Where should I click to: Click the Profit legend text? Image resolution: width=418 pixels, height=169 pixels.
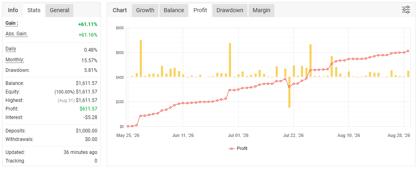[242, 149]
